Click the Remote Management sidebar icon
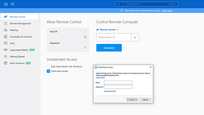 click(5, 23)
